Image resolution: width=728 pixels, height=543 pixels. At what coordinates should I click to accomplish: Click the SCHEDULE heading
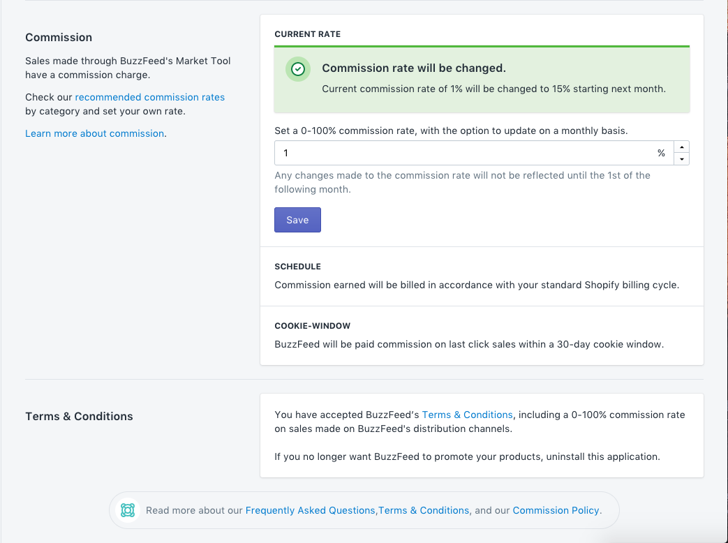pos(297,267)
